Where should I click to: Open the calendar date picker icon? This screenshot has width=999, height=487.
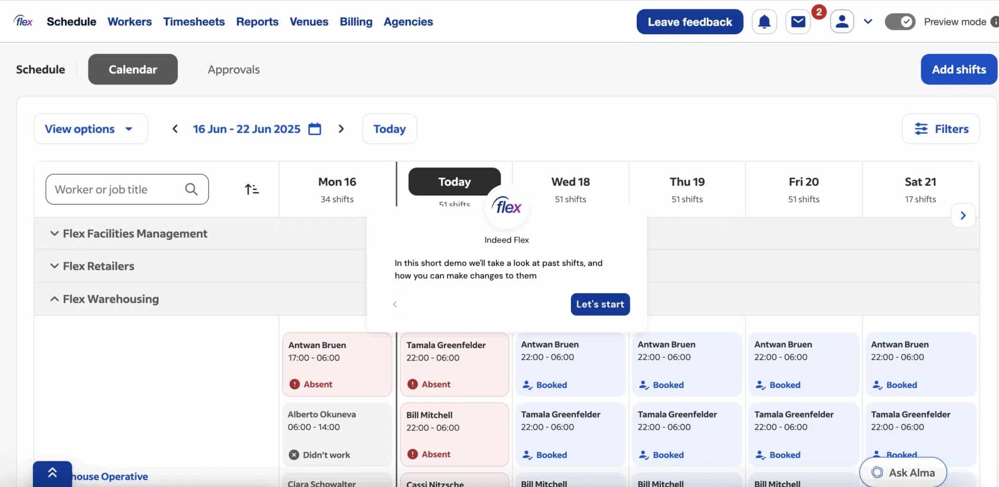click(x=314, y=129)
